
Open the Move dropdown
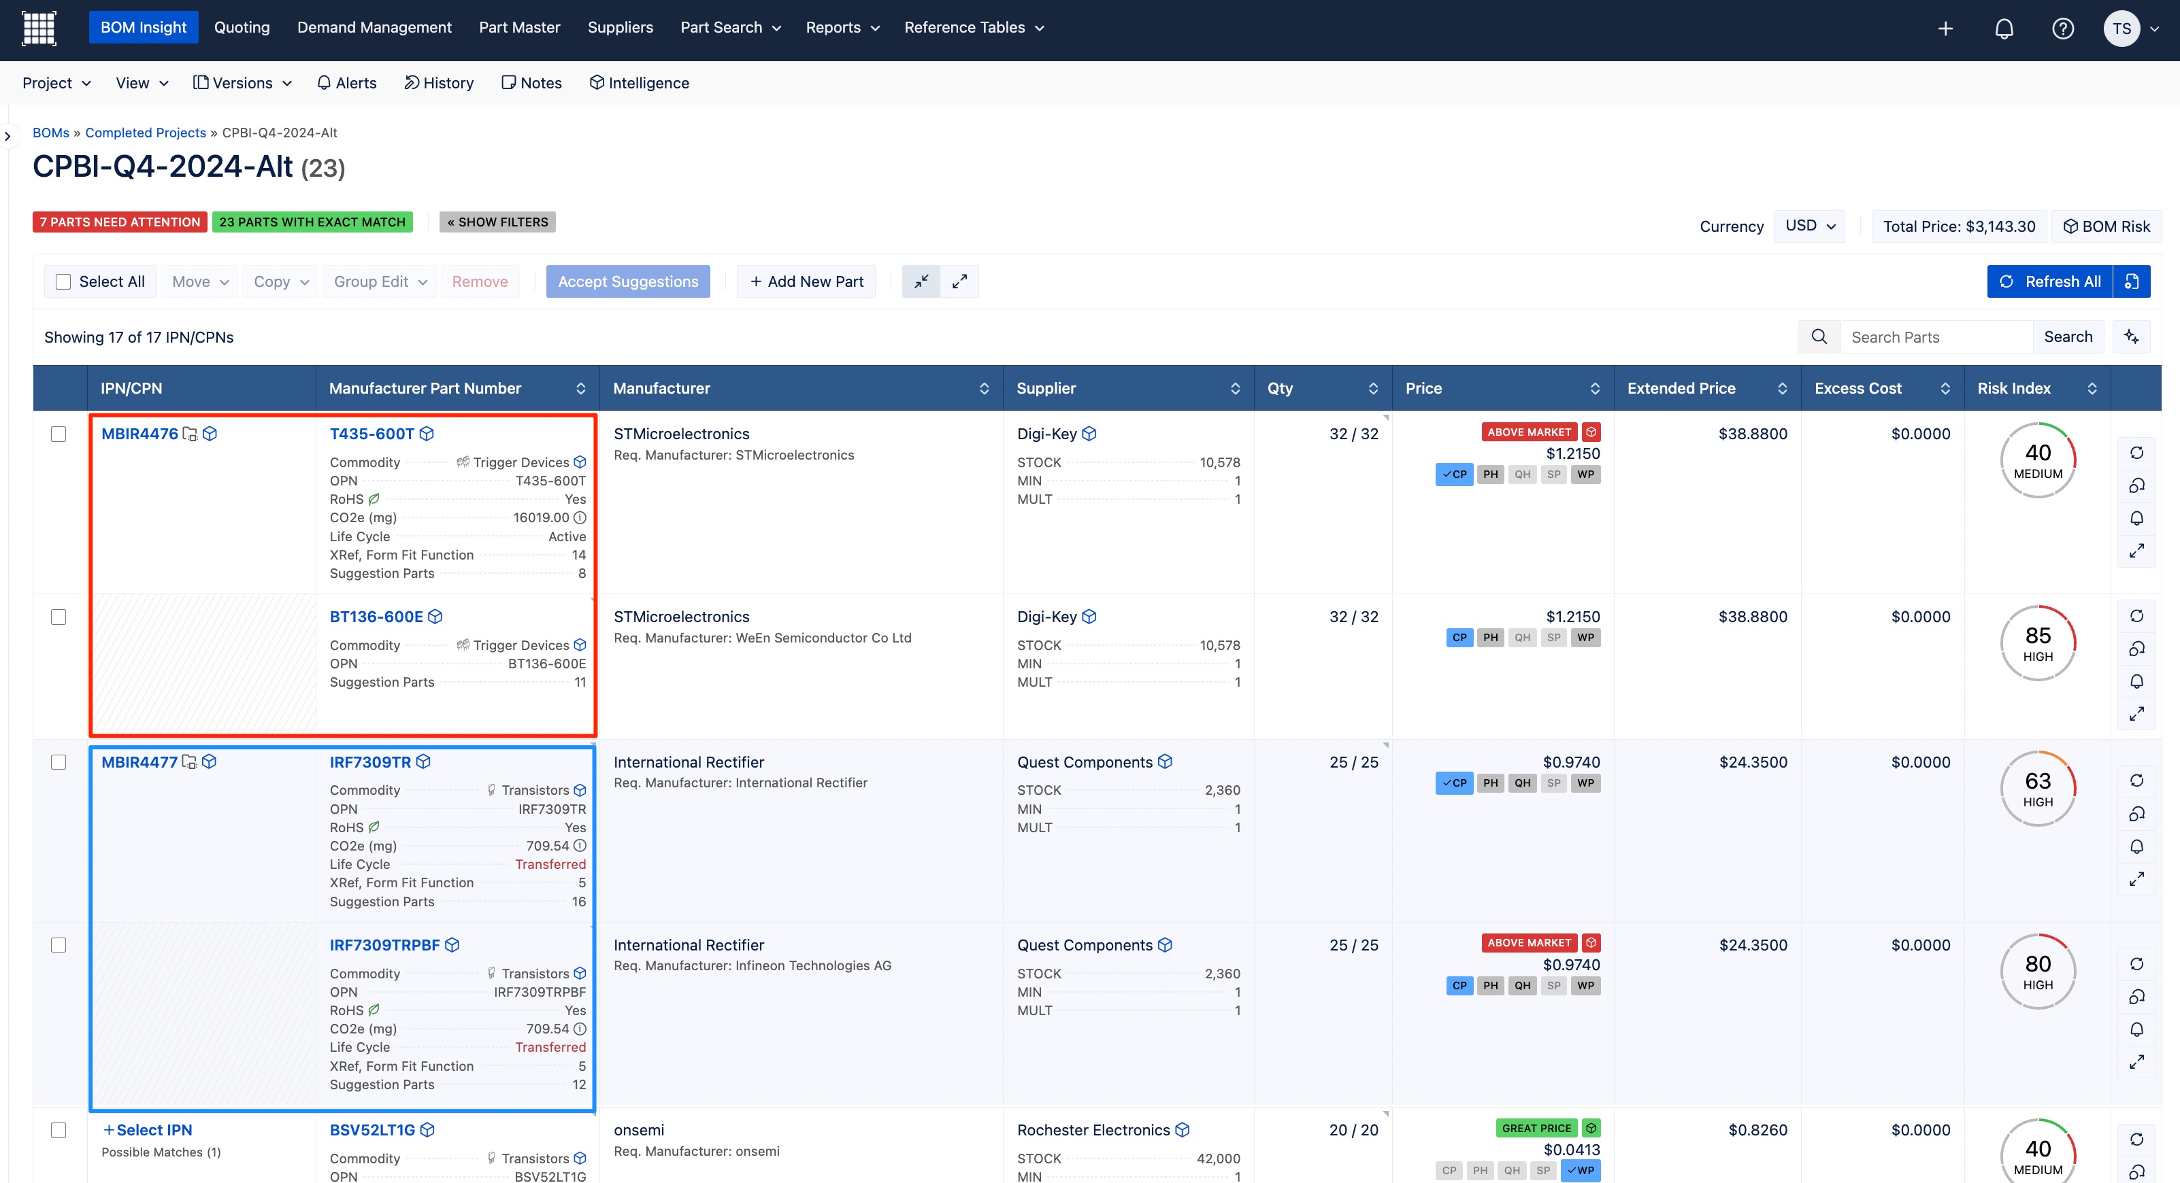[200, 281]
